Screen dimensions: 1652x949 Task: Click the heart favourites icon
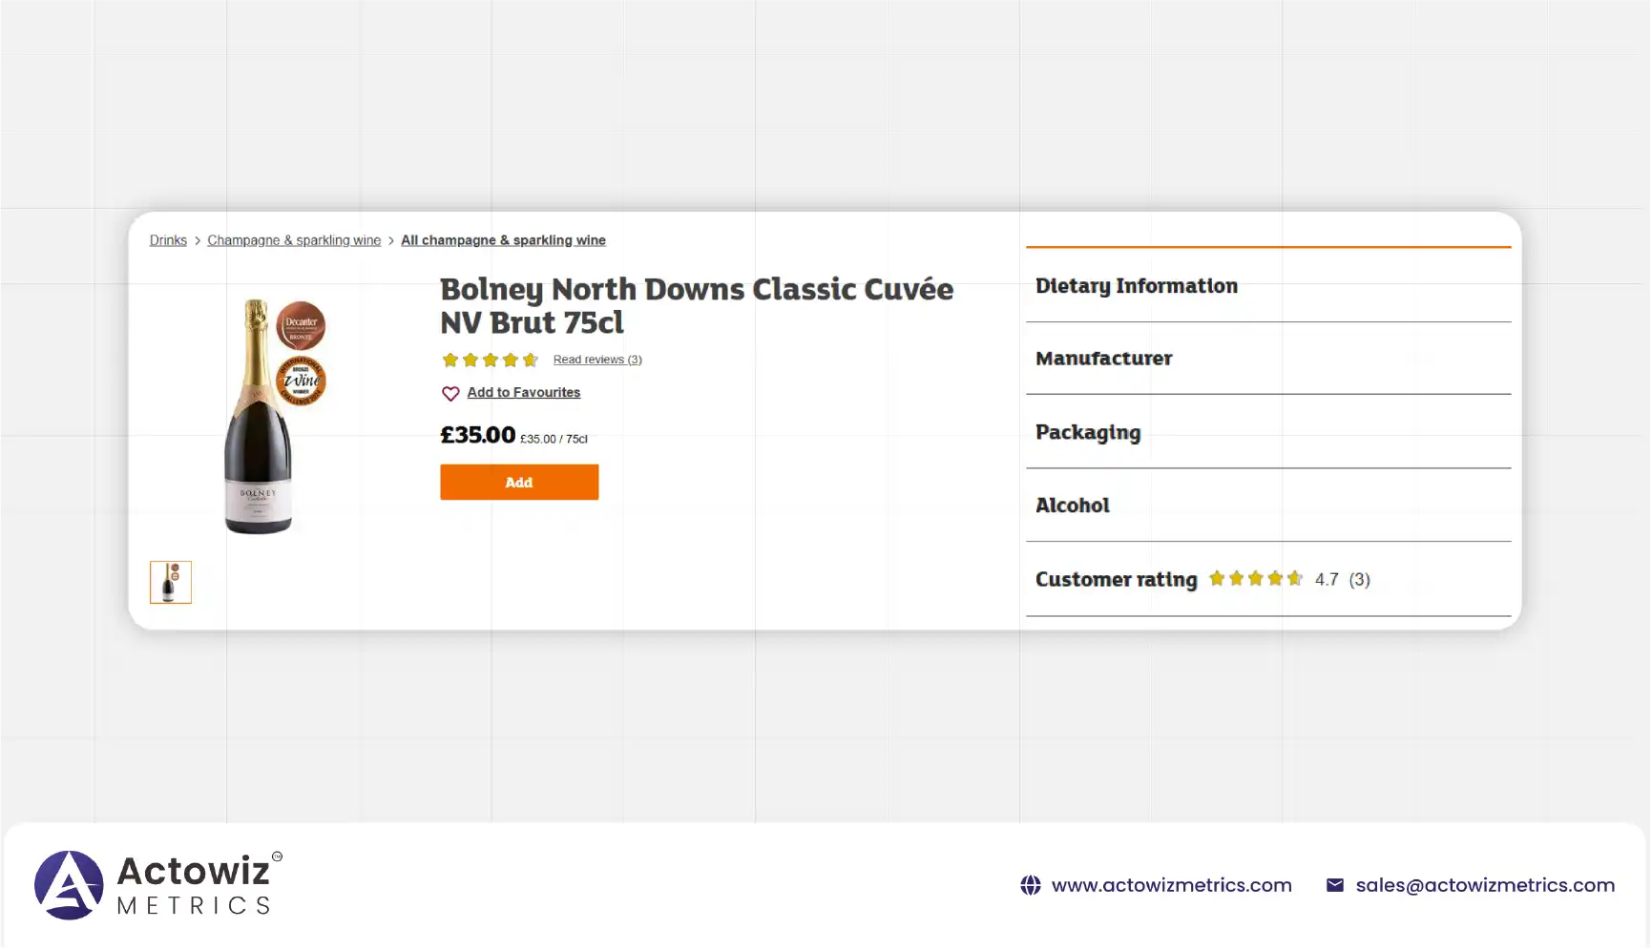point(450,393)
